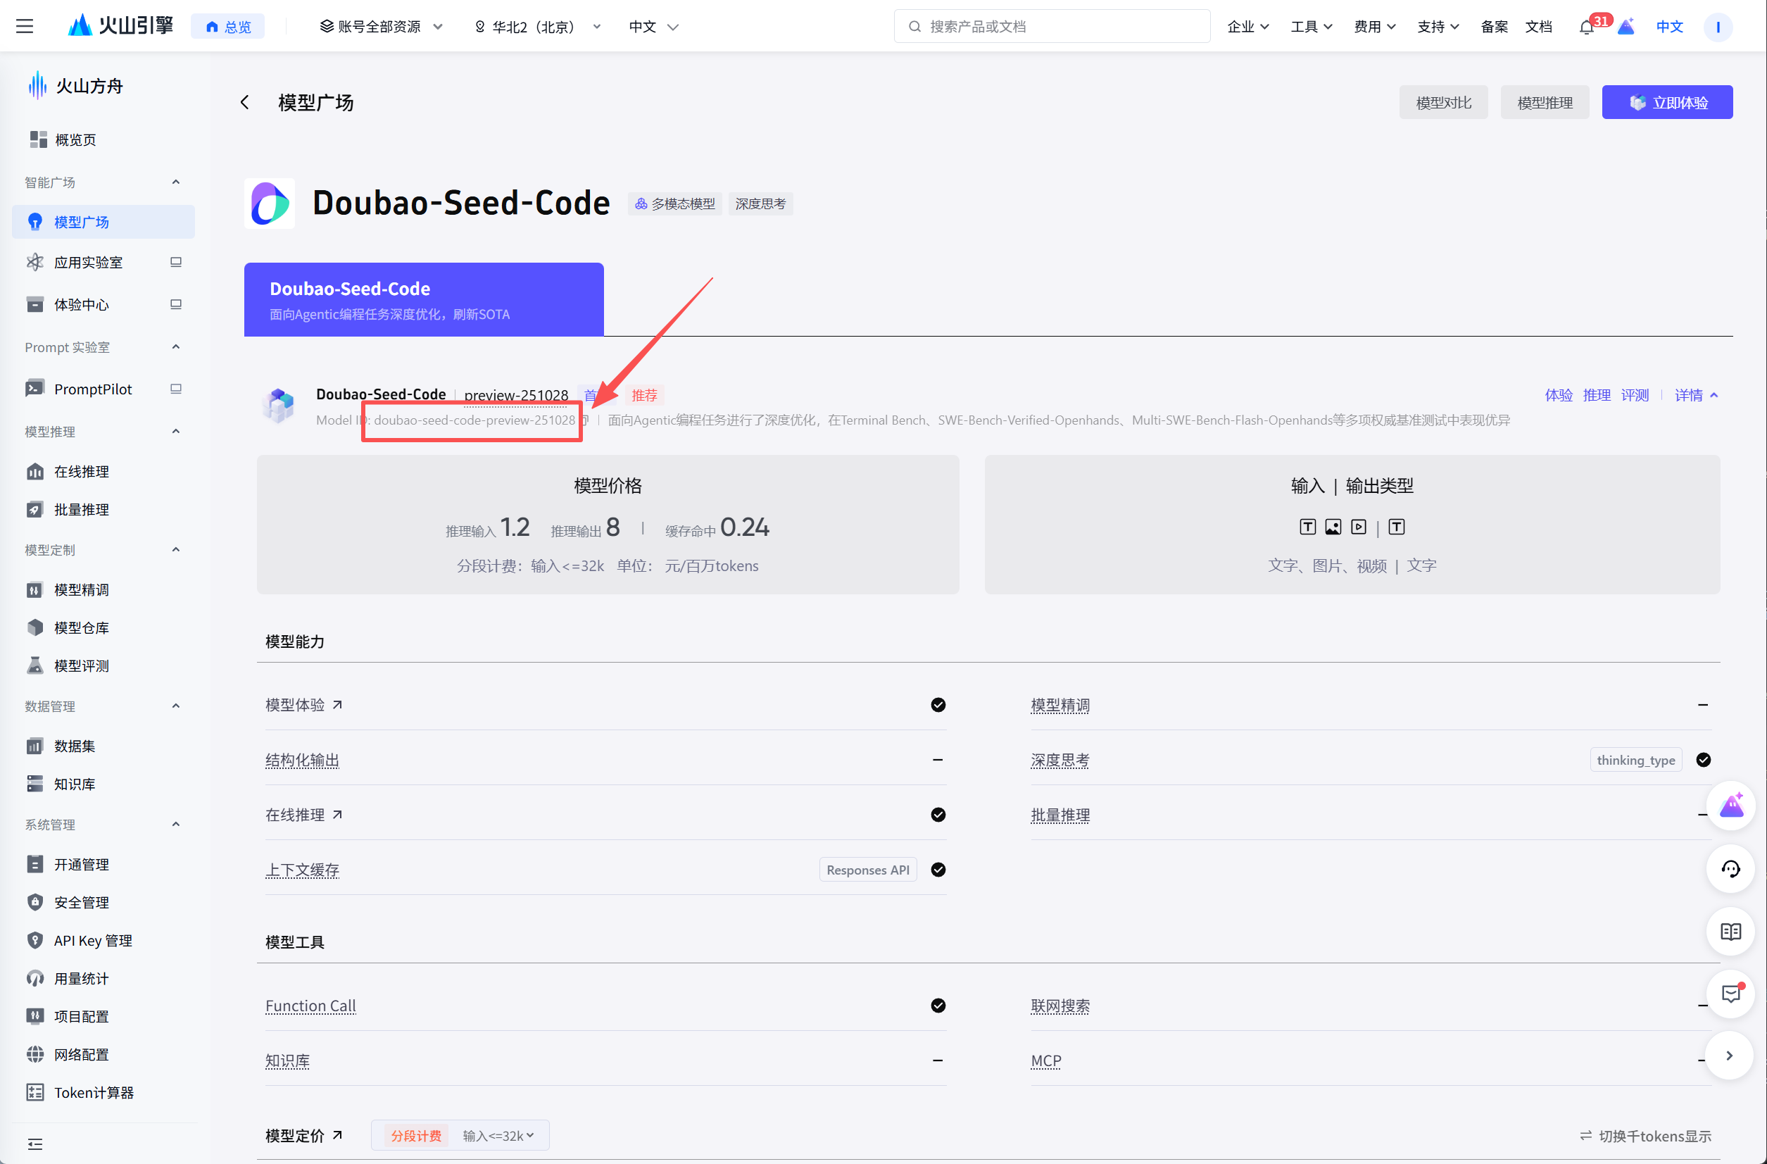Click the search products or docs field
The image size is (1767, 1164).
click(x=1051, y=27)
